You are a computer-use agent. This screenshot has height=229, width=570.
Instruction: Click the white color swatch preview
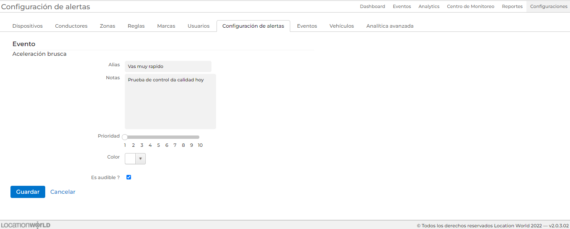click(x=130, y=159)
